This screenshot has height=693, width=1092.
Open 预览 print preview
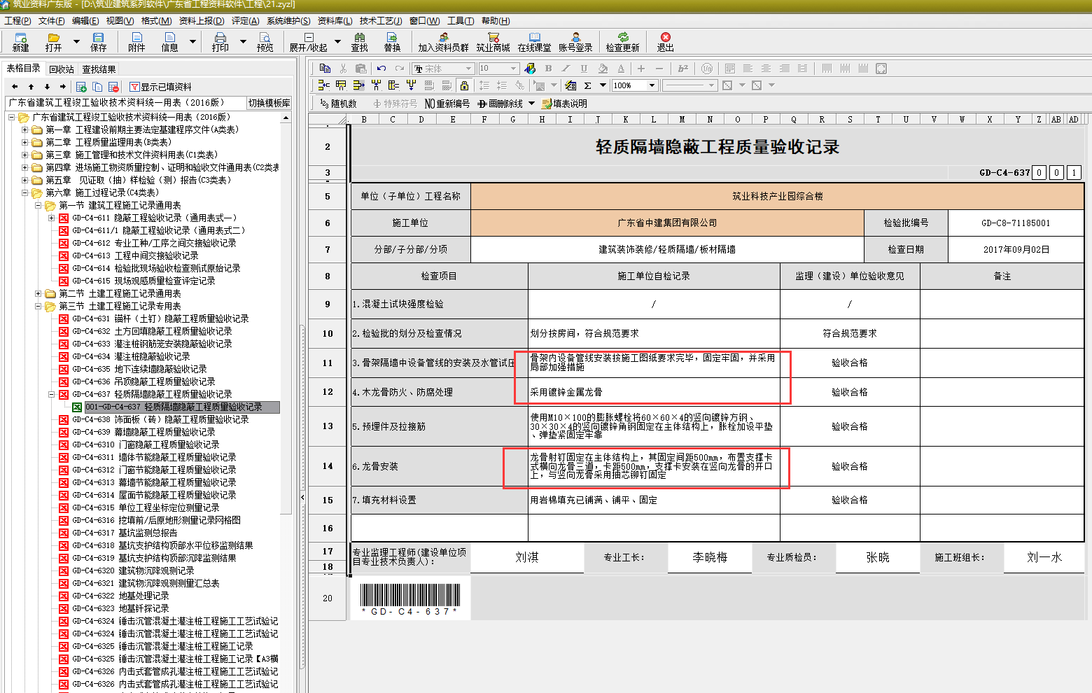point(265,42)
